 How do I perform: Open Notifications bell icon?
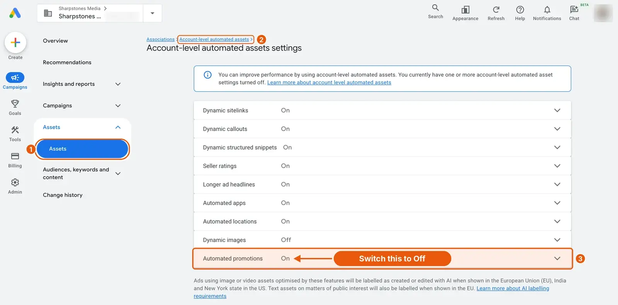point(547,10)
